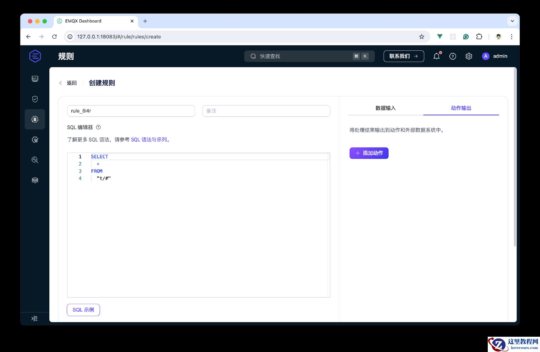540x352 pixels.
Task: Switch to the 数据输入 tab
Action: tap(385, 108)
